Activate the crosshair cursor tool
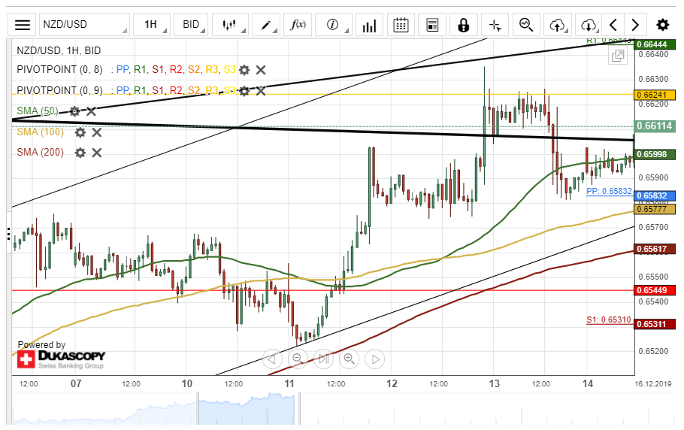Viewport: 684px width, 430px height. [495, 24]
